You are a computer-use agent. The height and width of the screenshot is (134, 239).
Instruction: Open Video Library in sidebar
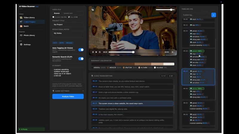(31, 18)
